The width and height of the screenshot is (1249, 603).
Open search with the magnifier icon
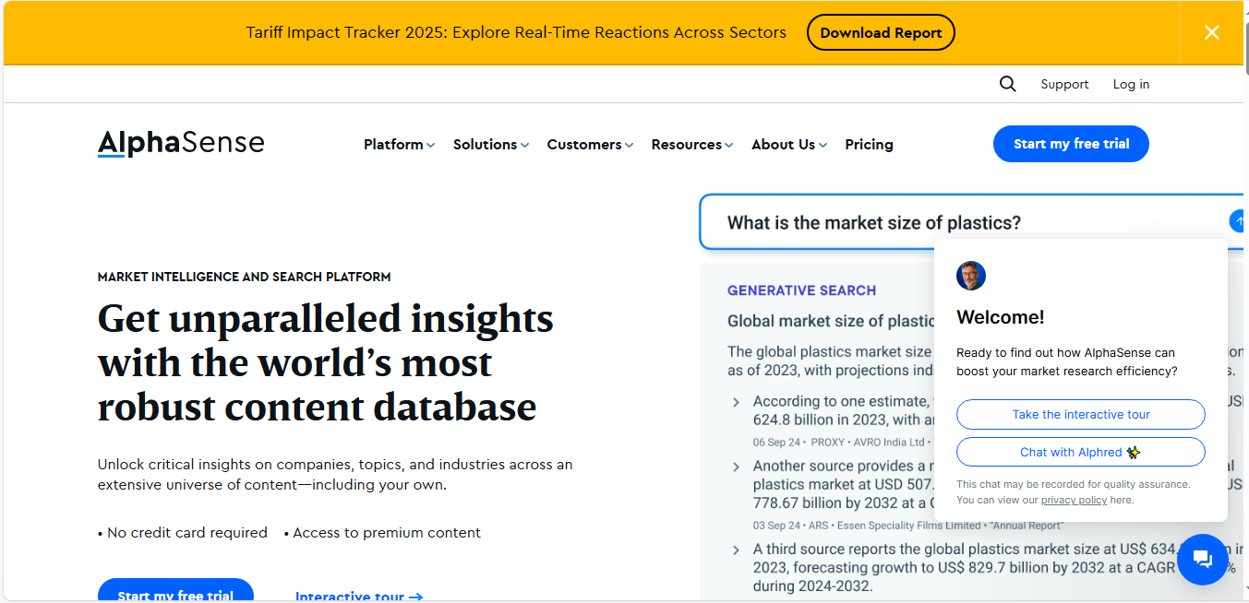[x=1007, y=84]
